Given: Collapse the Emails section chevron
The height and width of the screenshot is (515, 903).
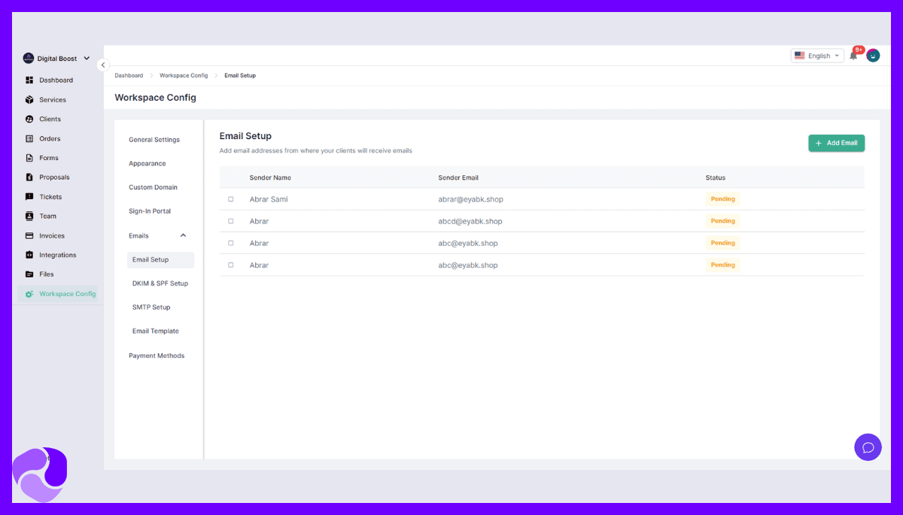Looking at the screenshot, I should [x=182, y=235].
